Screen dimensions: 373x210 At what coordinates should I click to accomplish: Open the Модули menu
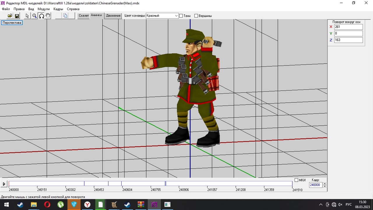[44, 9]
